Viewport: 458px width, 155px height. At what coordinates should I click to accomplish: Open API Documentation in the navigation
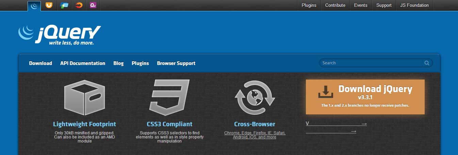[x=83, y=63]
